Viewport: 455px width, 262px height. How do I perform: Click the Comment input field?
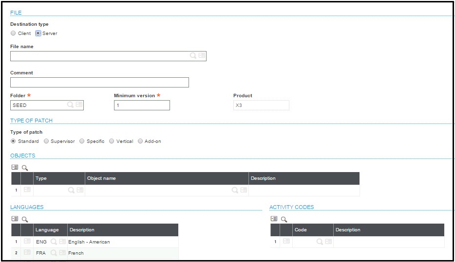[x=99, y=82]
